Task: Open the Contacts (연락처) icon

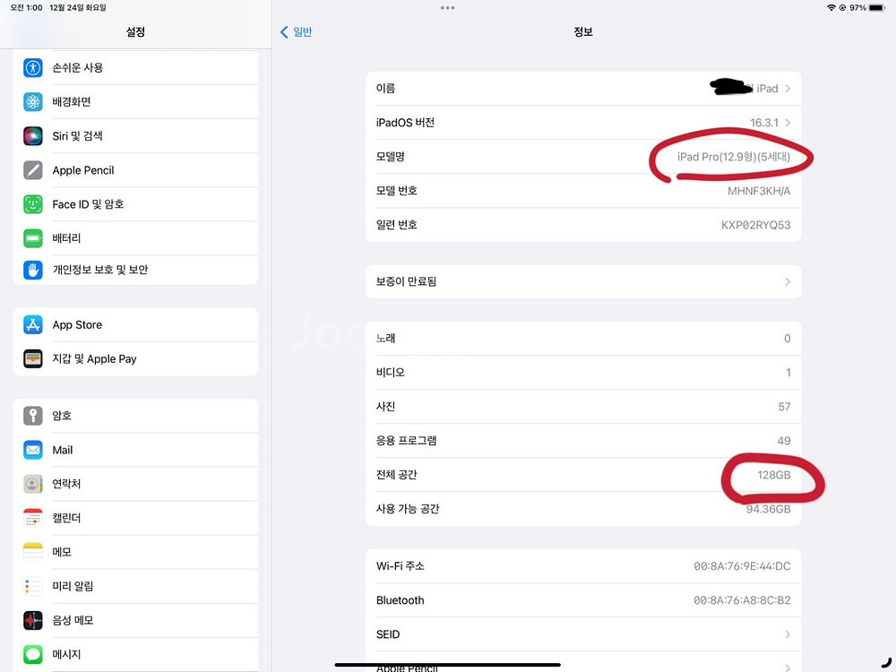Action: 32,484
